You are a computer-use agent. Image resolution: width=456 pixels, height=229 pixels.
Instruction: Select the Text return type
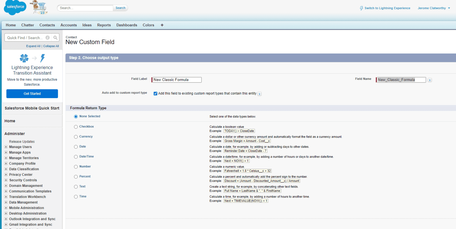pyautogui.click(x=76, y=187)
